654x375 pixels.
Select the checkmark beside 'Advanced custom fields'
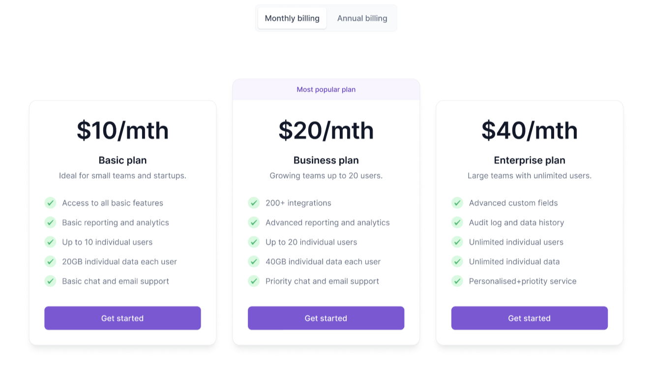click(457, 203)
